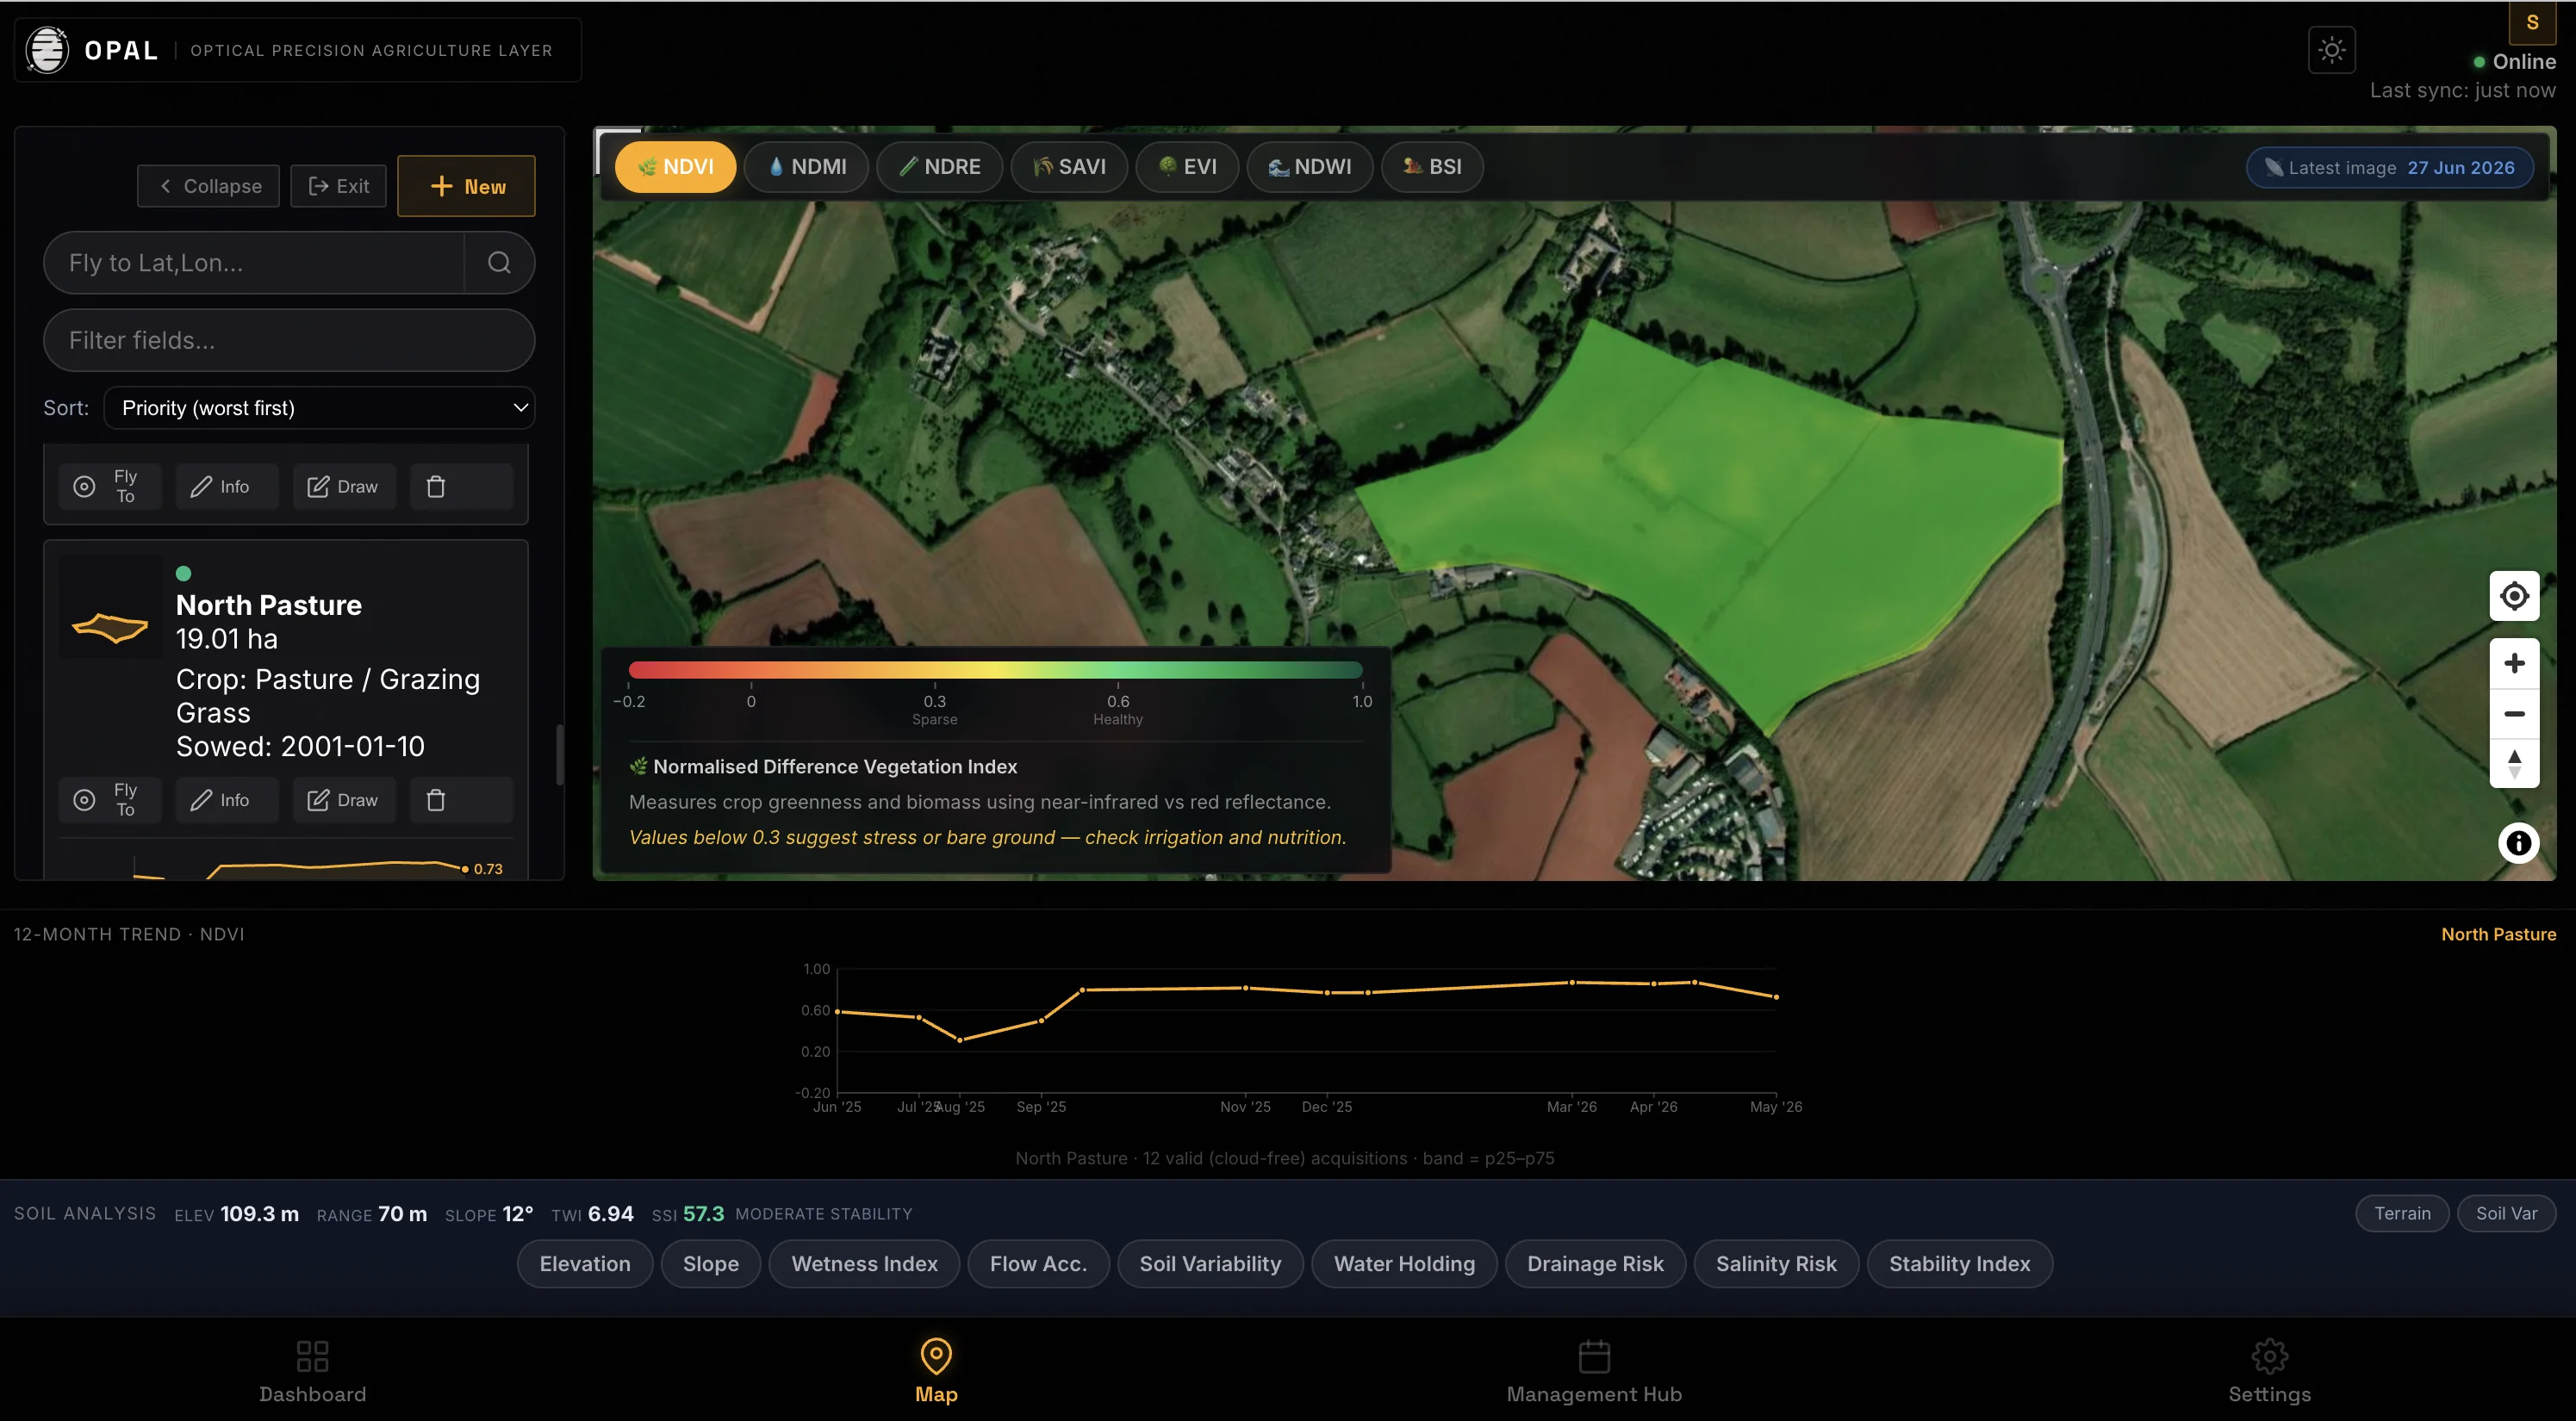Toggle the Flow Acc. layer
Viewport: 2576px width, 1421px height.
click(x=1038, y=1264)
